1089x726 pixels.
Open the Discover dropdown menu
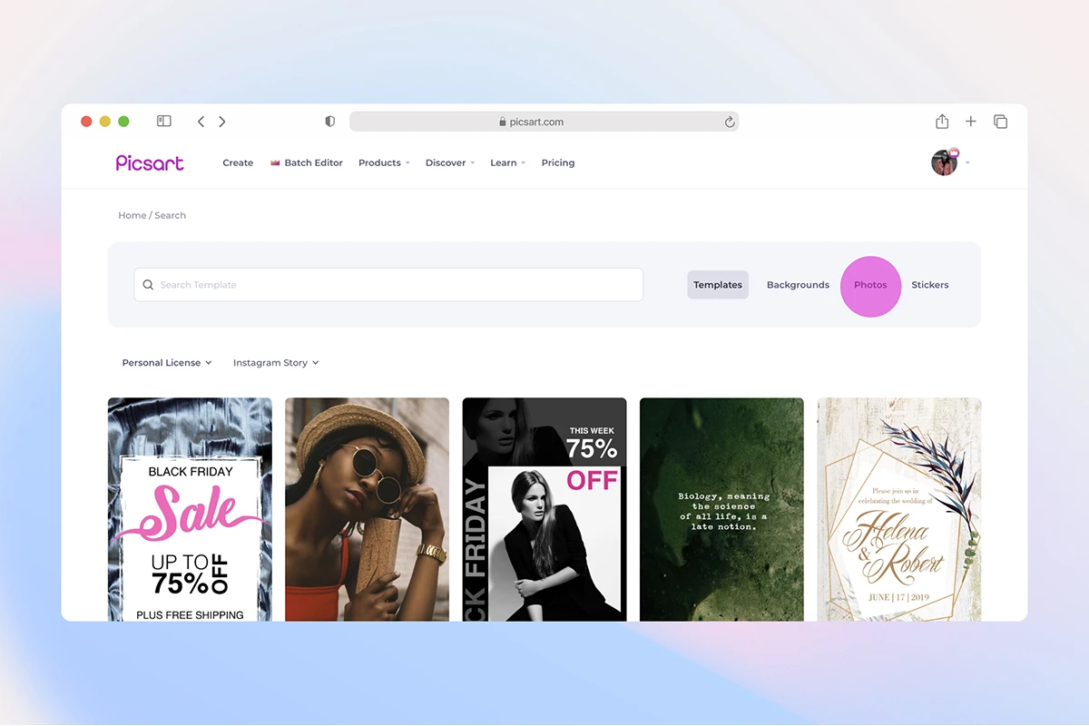click(450, 163)
